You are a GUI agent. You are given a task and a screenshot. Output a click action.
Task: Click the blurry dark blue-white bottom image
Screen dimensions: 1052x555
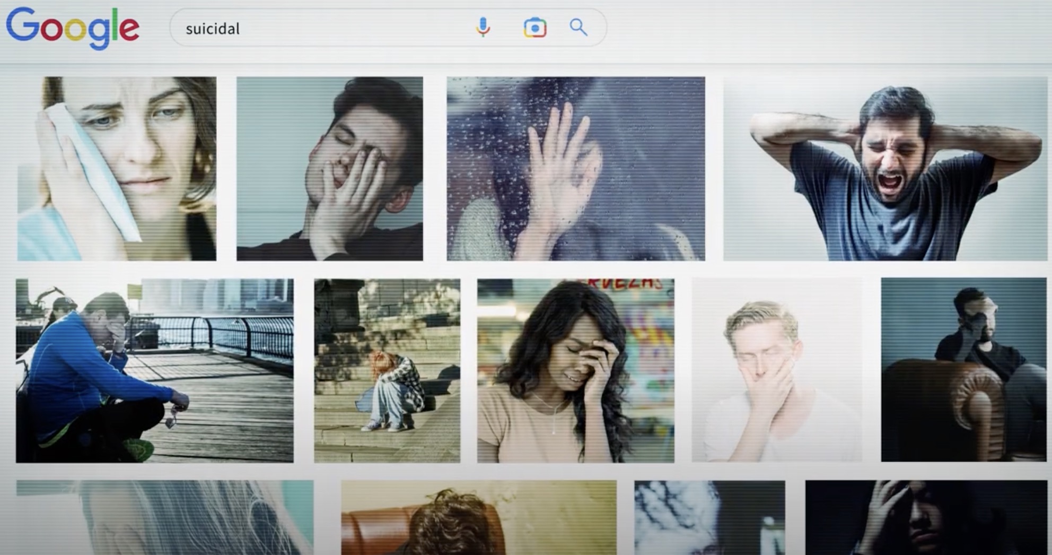click(x=709, y=517)
